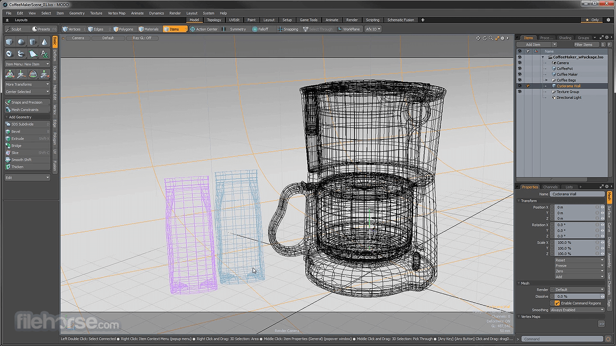Click the viewport rotate icon
Image resolution: width=616 pixels, height=346 pixels.
485,38
